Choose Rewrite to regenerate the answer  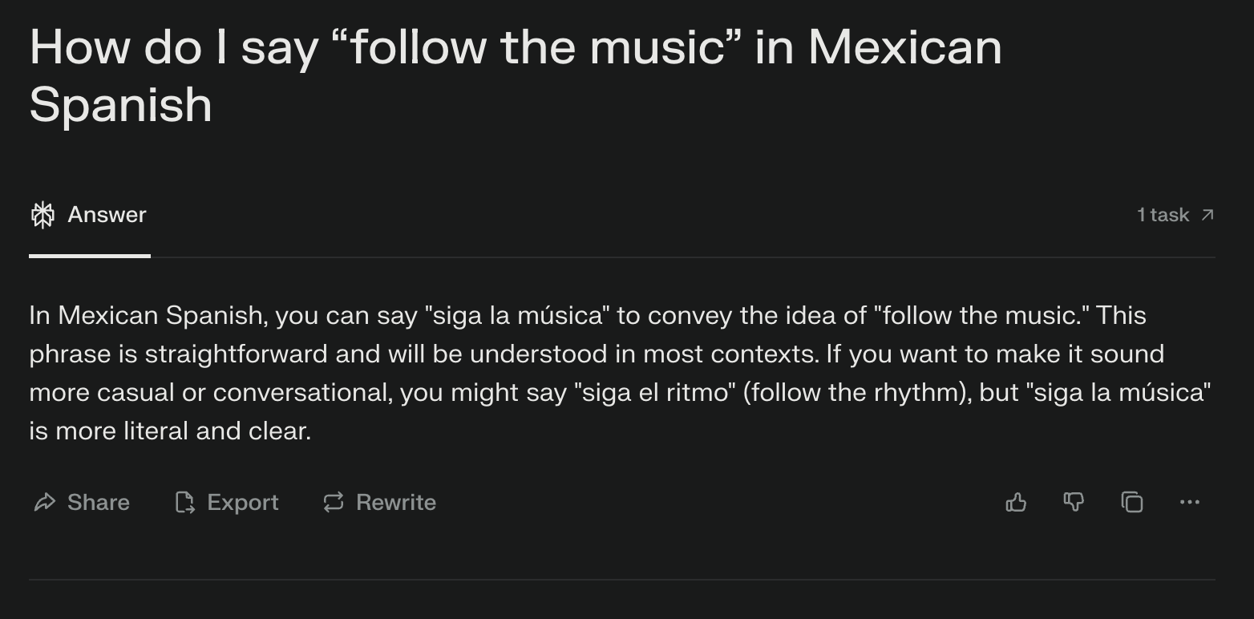coord(395,502)
